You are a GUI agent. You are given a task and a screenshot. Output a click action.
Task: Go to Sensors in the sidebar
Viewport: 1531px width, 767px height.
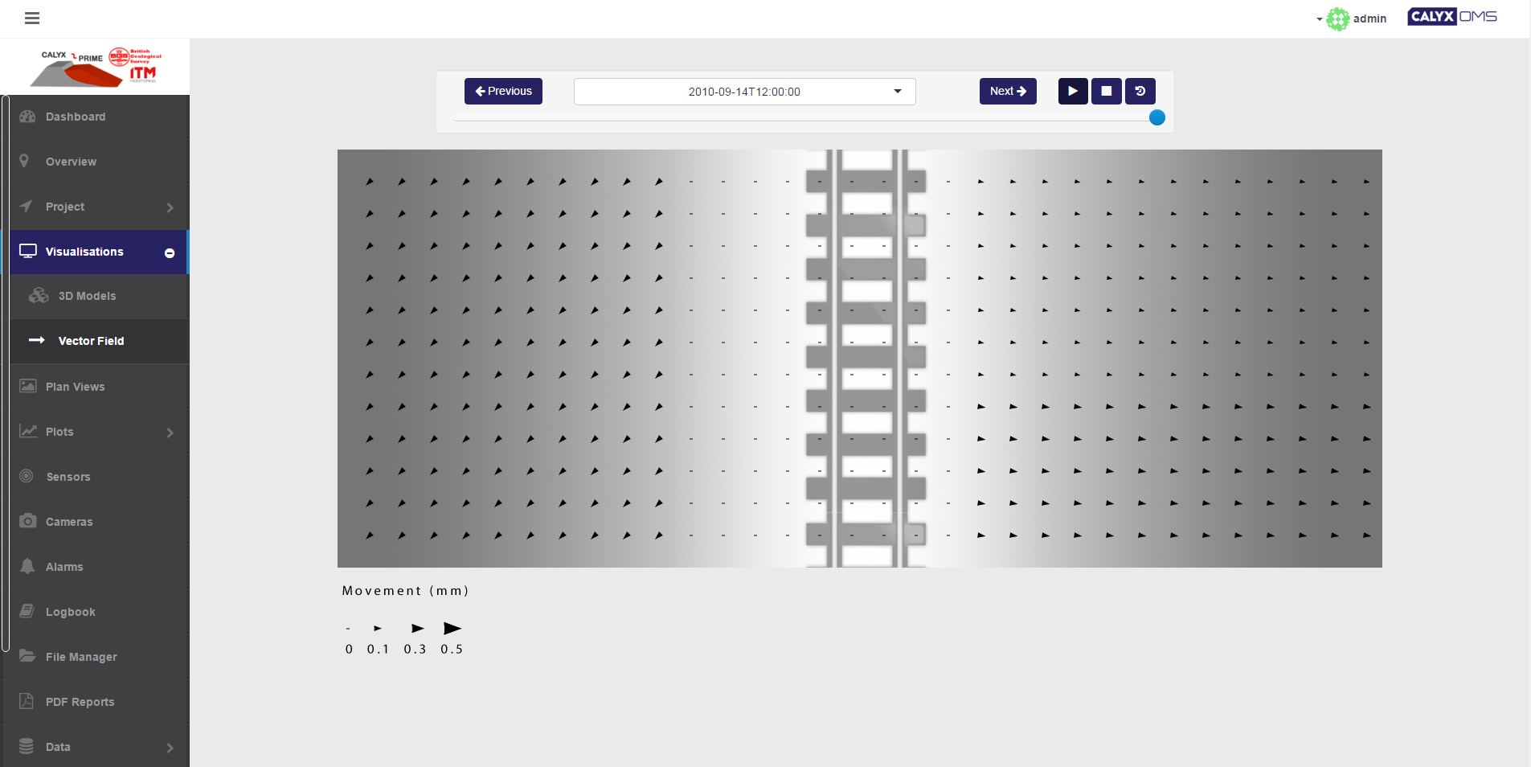click(68, 477)
